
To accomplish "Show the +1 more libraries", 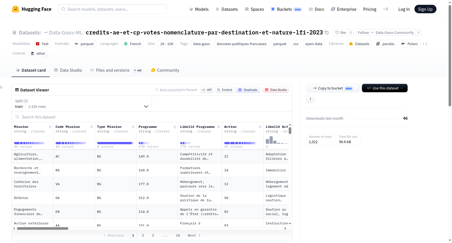I will coord(425,44).
